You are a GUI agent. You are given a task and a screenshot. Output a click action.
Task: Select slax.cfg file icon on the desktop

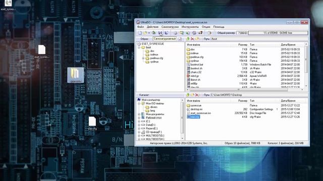92,123
